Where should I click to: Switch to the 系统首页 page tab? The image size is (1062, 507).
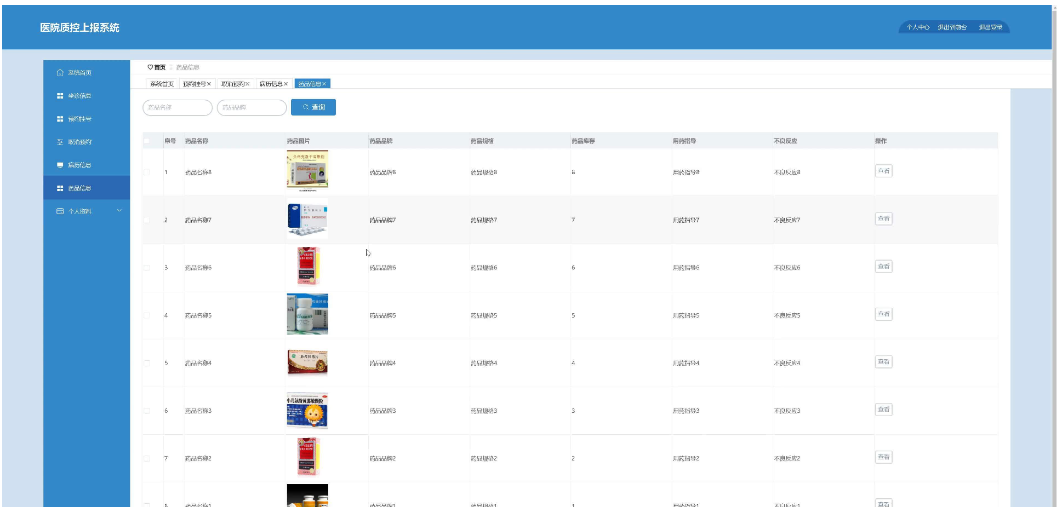[x=162, y=84]
